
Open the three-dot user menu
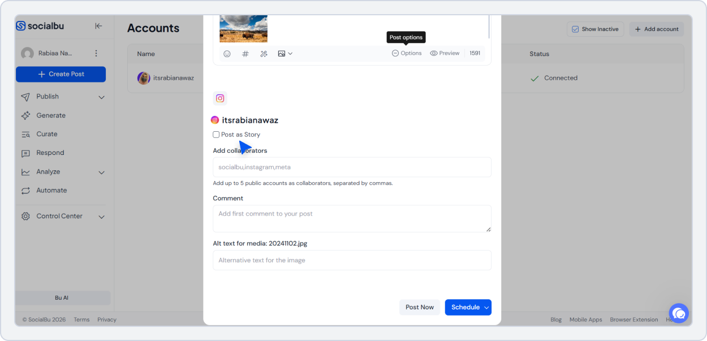[96, 53]
